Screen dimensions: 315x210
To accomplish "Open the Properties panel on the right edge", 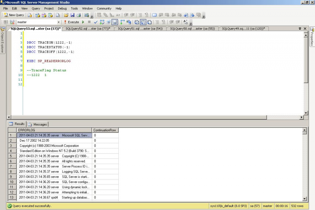I will tap(313, 37).
